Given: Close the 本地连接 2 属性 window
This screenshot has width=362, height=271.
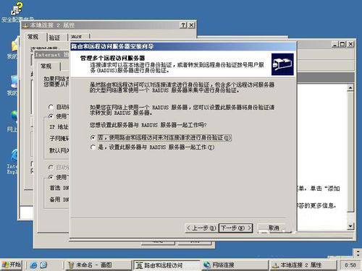Looking at the screenshot, I should 191,25.
